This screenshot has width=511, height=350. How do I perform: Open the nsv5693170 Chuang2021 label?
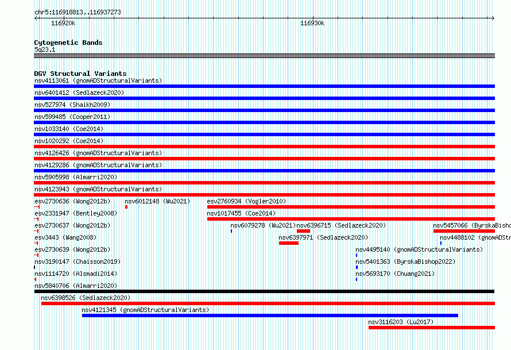point(395,274)
